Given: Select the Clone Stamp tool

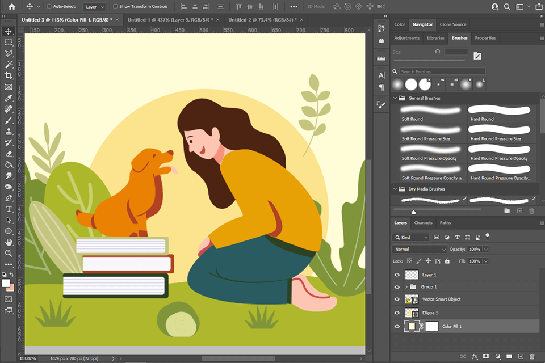Looking at the screenshot, I should [x=9, y=132].
